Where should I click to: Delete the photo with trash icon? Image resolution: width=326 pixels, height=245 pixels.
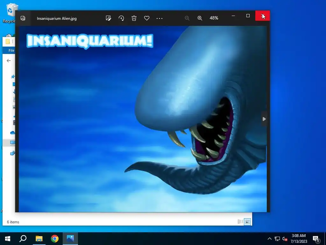click(x=134, y=18)
